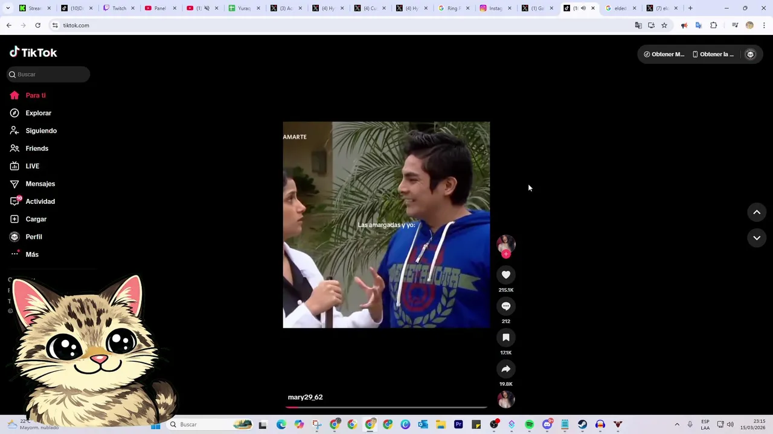Open Windows Start menu
The height and width of the screenshot is (434, 773).
[x=155, y=424]
